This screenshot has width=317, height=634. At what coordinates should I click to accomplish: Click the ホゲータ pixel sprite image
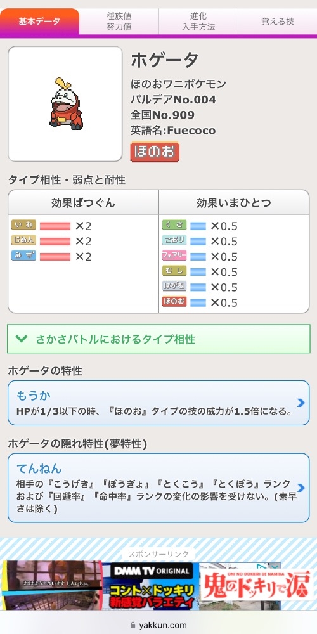coord(66,103)
